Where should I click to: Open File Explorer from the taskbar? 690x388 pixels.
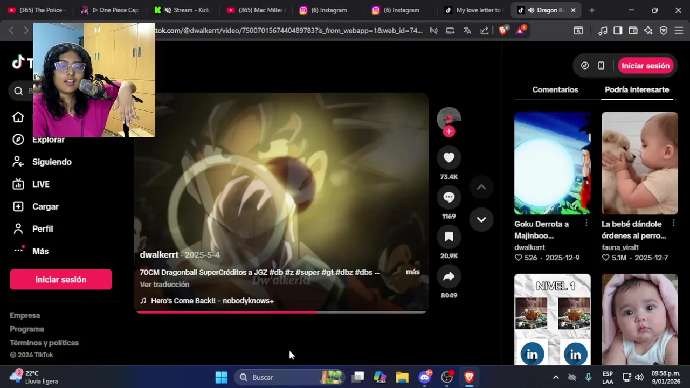pyautogui.click(x=402, y=377)
